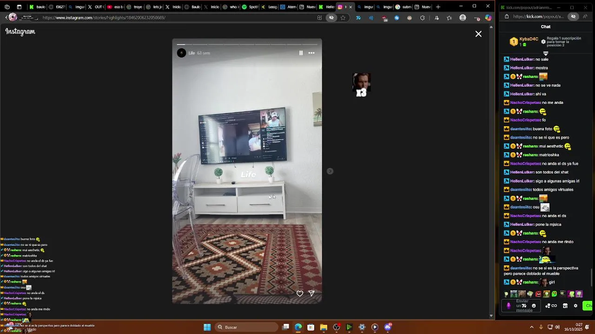The image size is (595, 334).
Task: Open the tab actions menu icon
Action: pos(19,7)
